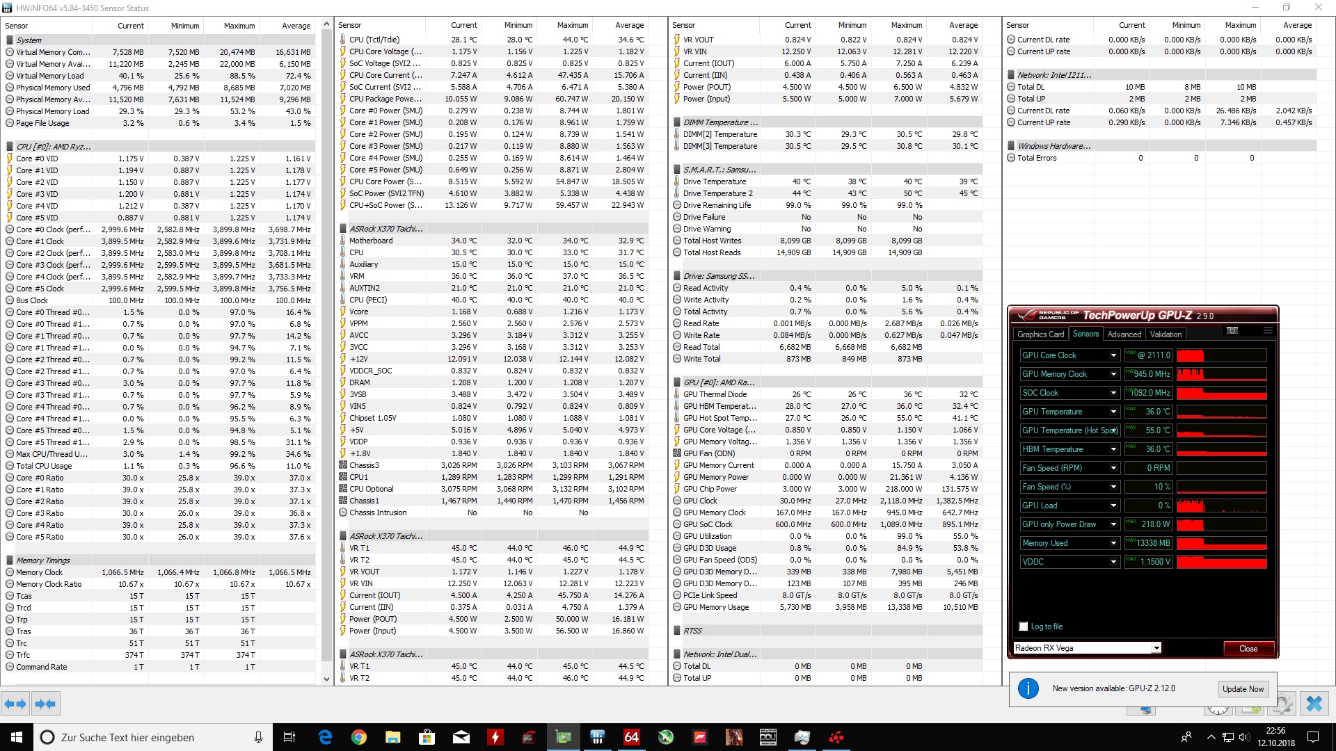This screenshot has width=1336, height=751.
Task: Open the Action Center notifications icon
Action: pyautogui.click(x=1313, y=737)
